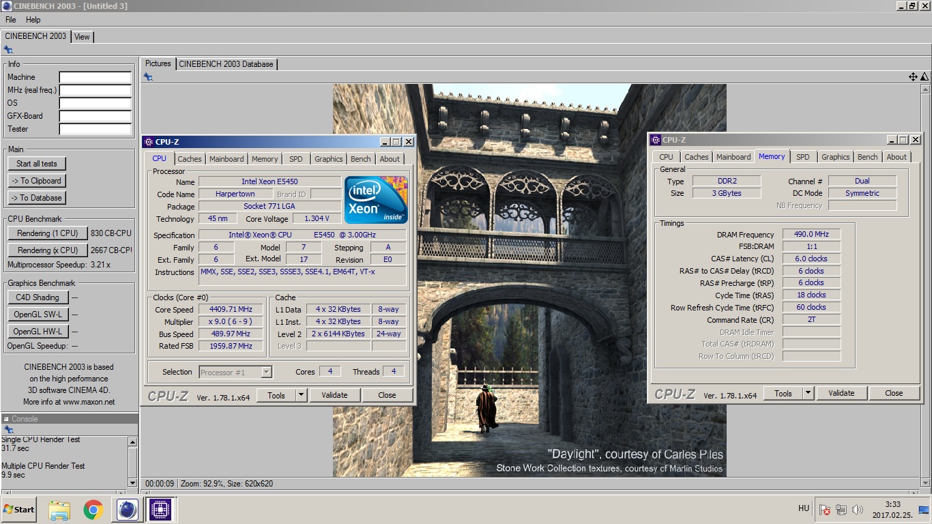Screen dimensions: 932x524
Task: Open the Mainboard tab in the left CPU-Z window
Action: tap(227, 159)
